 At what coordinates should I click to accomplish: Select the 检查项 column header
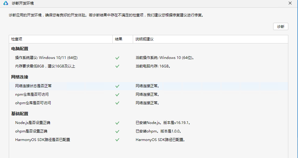coord(61,39)
